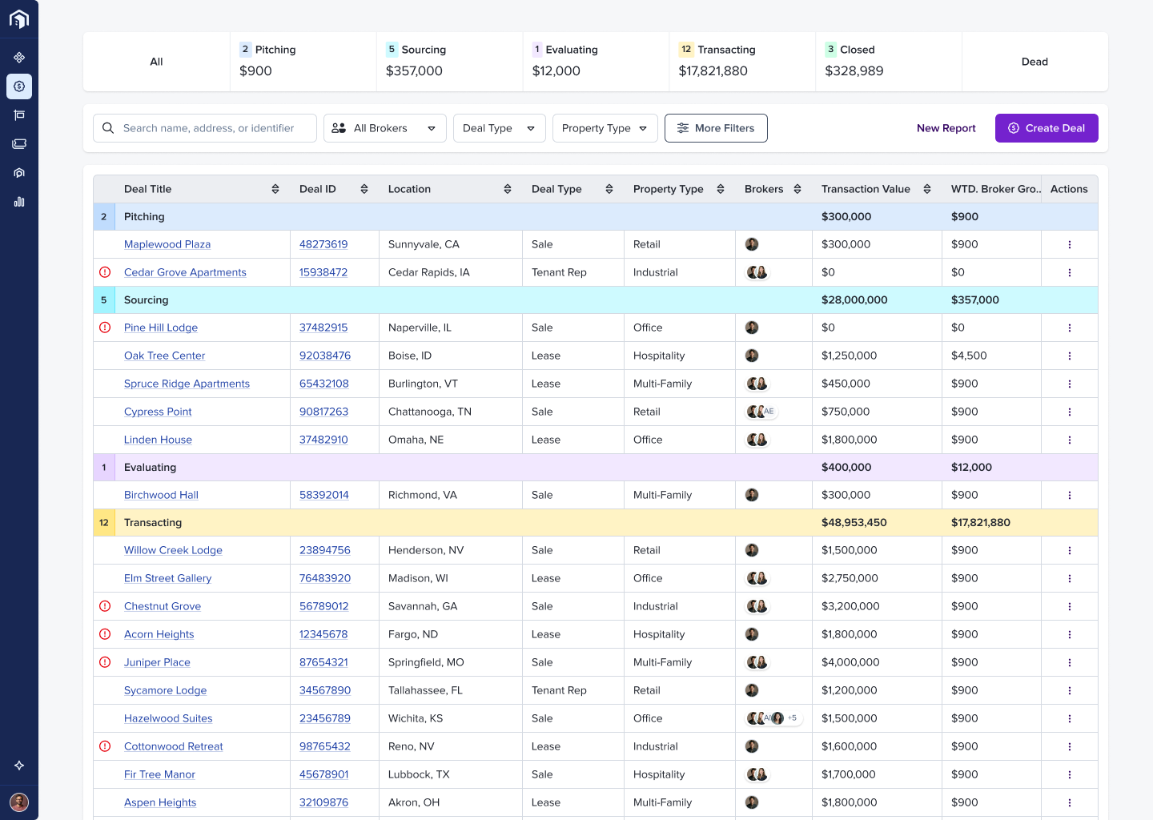Click the $4,000,000 value for Juniper Place
1153x820 pixels.
(850, 662)
